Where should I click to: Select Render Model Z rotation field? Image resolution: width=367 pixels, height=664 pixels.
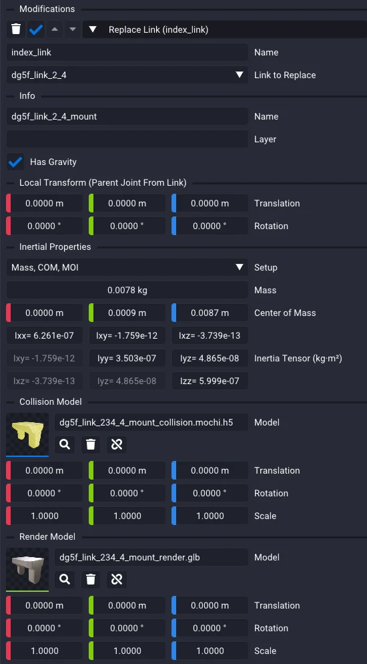point(210,628)
